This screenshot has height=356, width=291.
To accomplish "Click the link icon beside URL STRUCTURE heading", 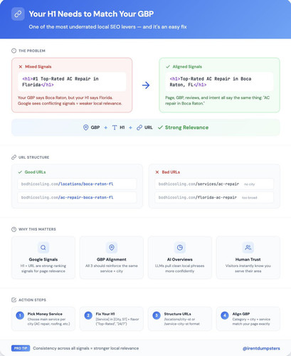I will coord(14,157).
